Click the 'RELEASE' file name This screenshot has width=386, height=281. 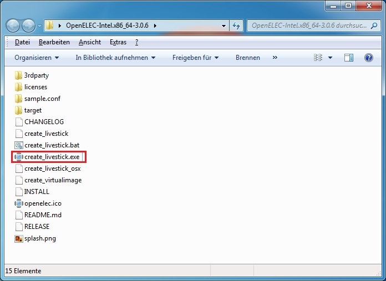[37, 227]
